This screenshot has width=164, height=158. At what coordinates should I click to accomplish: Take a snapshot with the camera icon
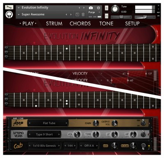91,8
